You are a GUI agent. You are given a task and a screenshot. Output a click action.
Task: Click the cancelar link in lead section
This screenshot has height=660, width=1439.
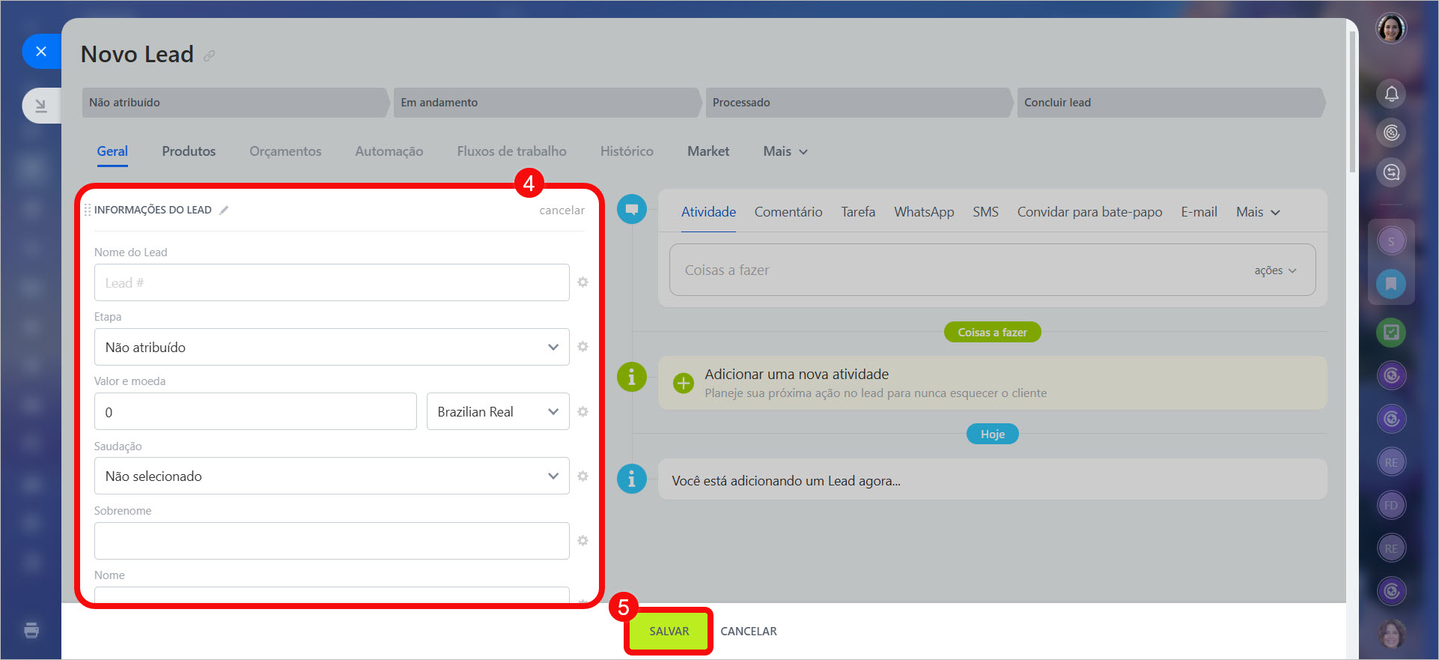[562, 211]
